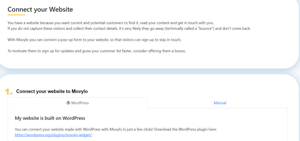Screen dimensions: 300x141
Task: Open the wordpress.org movylo-widget plugin link
Action: pos(53,135)
